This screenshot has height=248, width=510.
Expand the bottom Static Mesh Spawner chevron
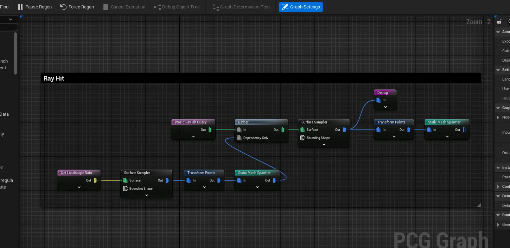(257, 187)
